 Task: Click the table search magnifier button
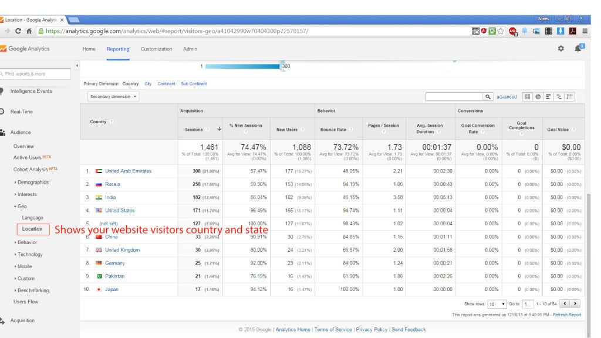pos(488,97)
